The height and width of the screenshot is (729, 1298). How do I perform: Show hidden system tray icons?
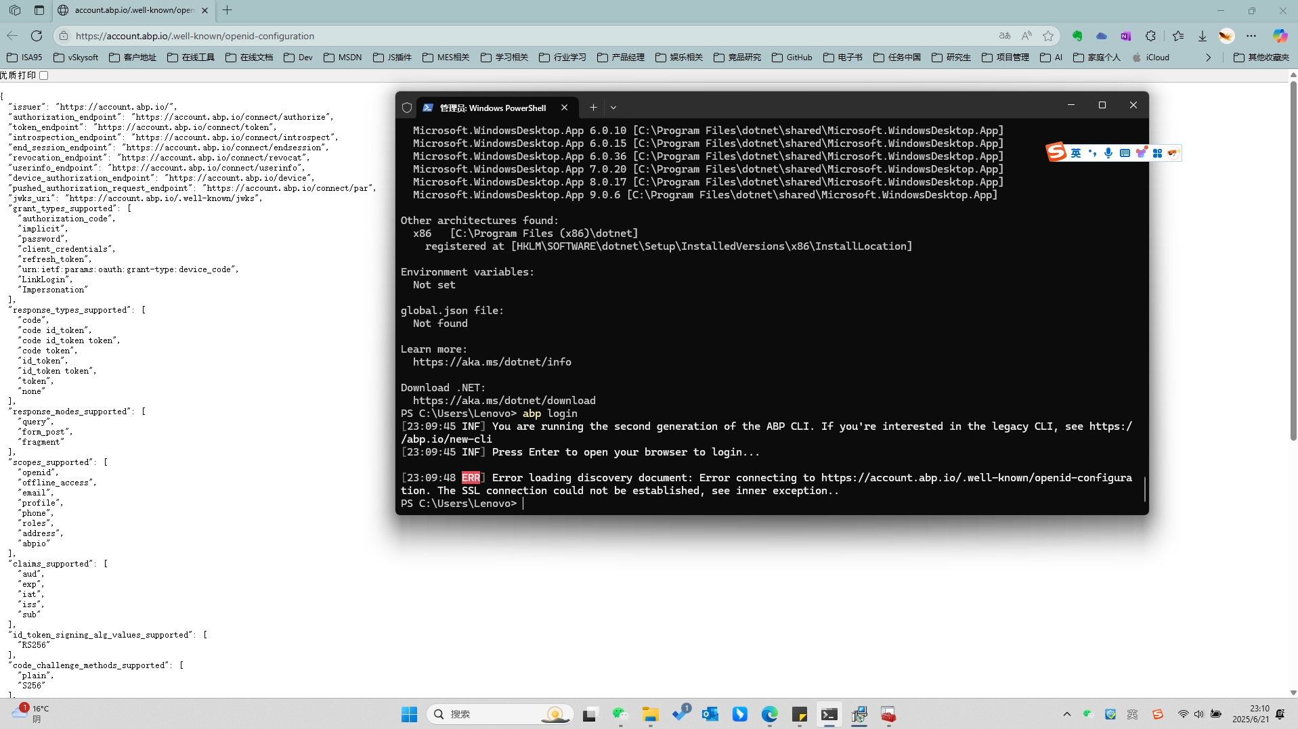coord(1067,714)
